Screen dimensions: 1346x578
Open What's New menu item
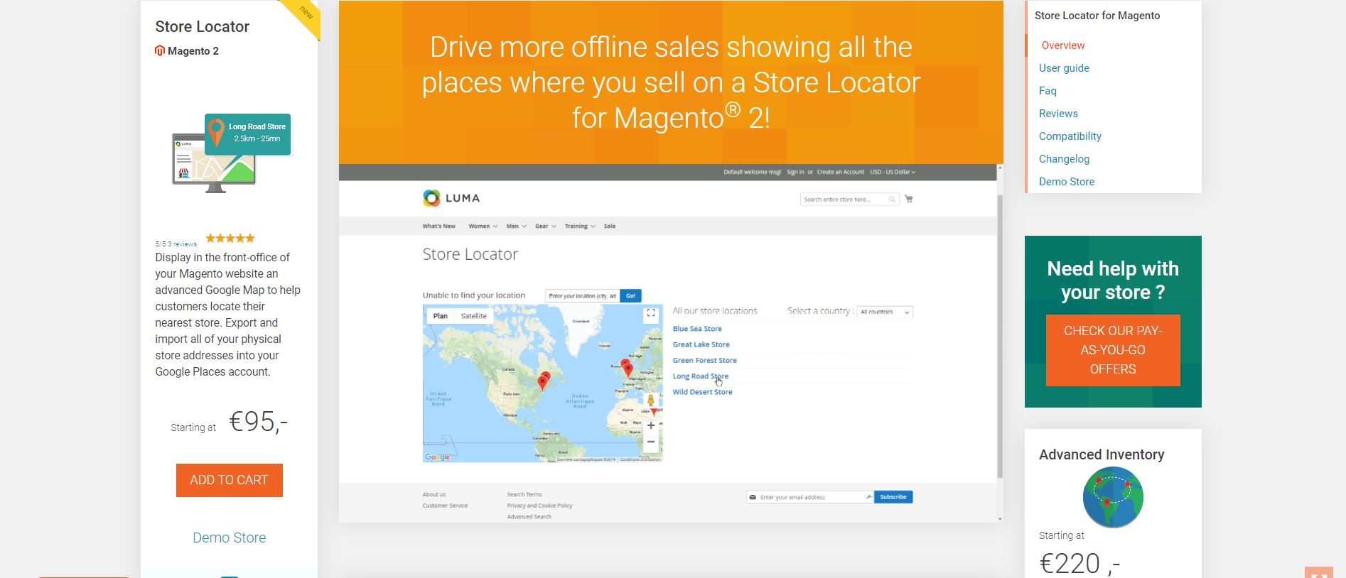pos(438,226)
